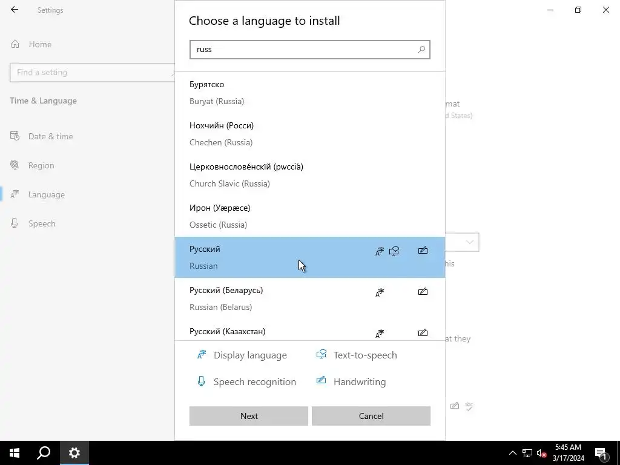Click handwriting icon for Русский (Казахстан)
Screen dimensions: 620x465
click(x=423, y=332)
